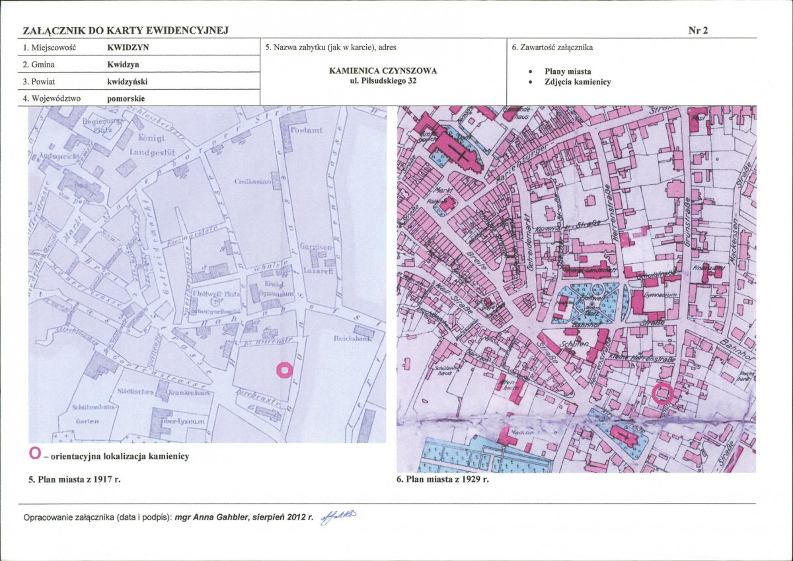793x561 pixels.
Task: Select the KWIDZYN locality field value
Action: coord(127,48)
